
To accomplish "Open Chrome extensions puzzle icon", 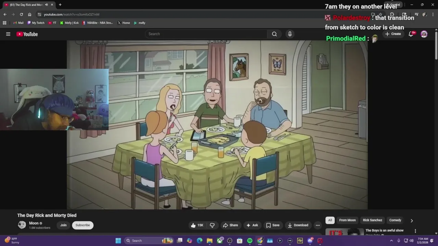I will click(x=392, y=14).
